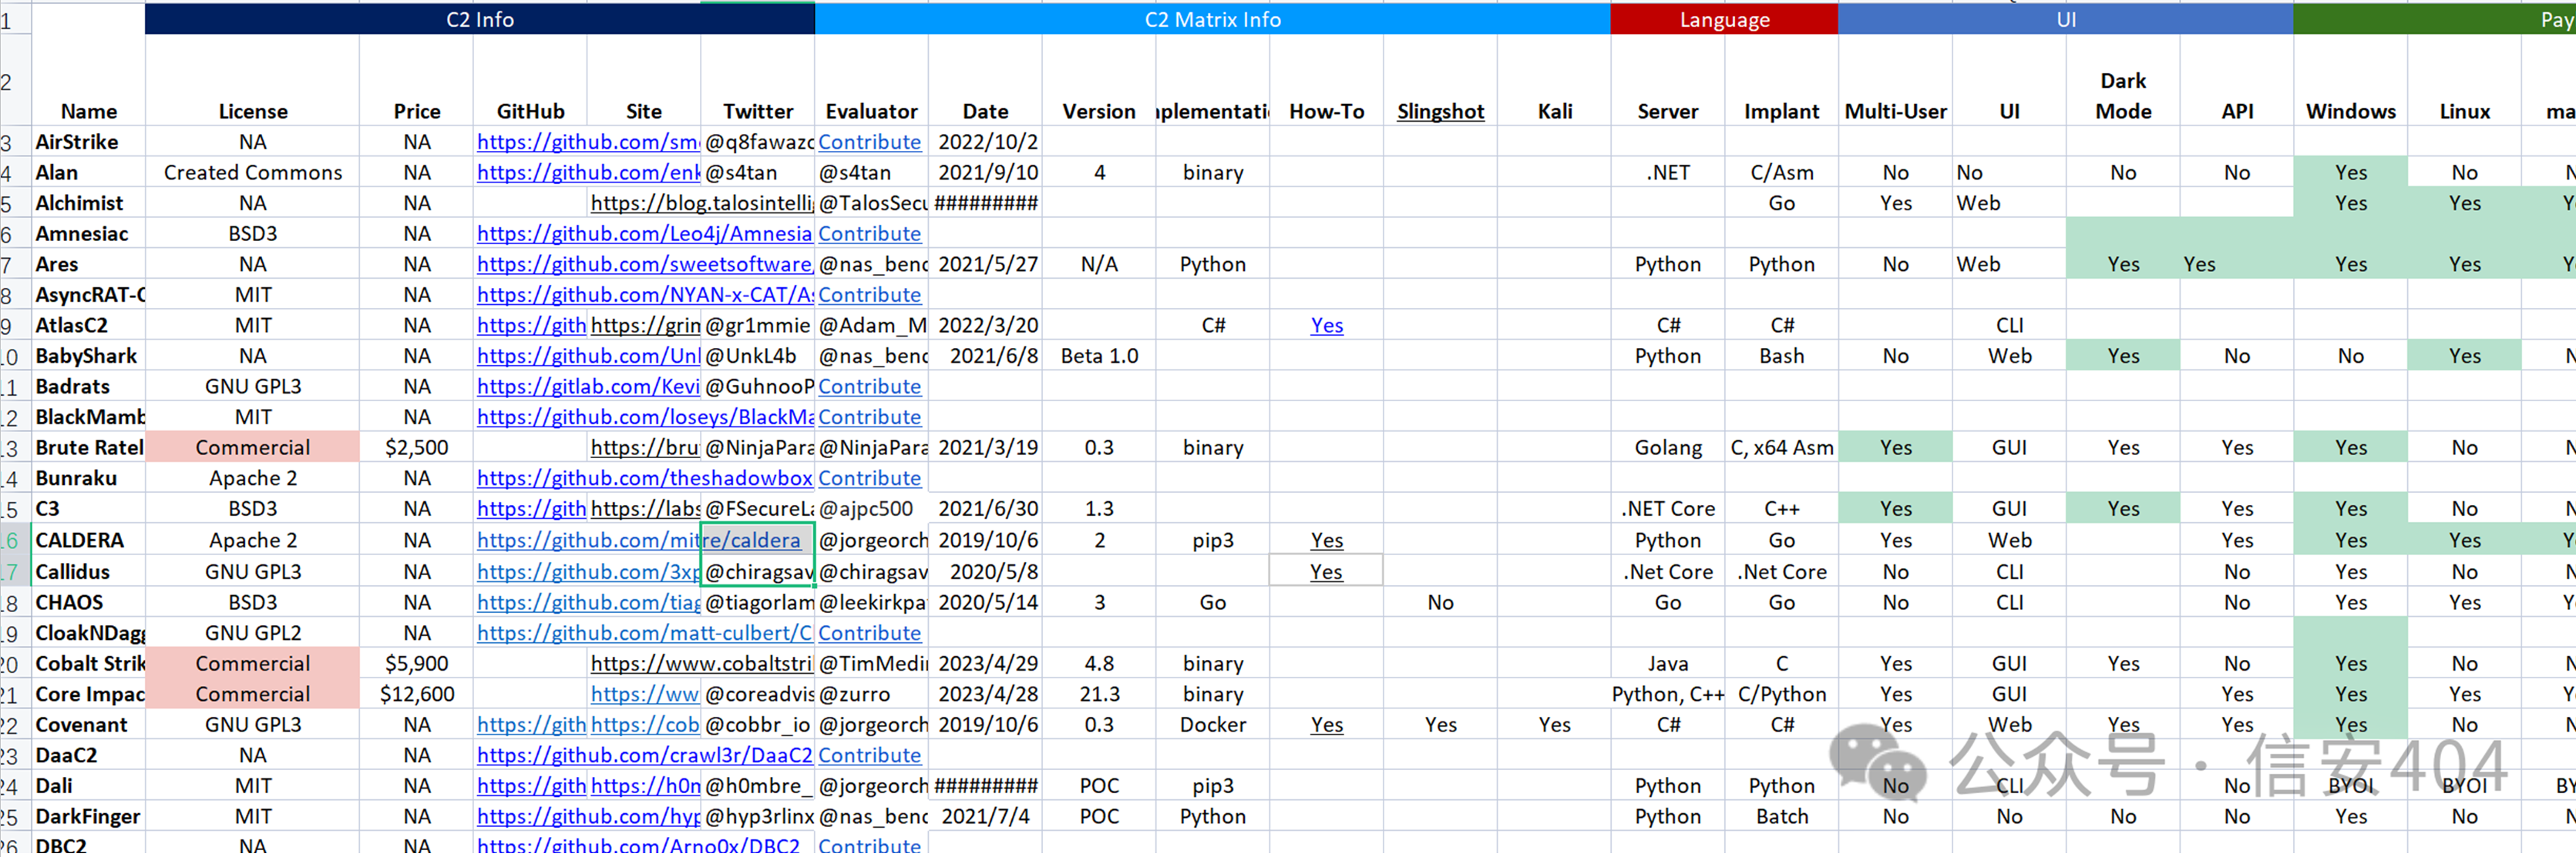The width and height of the screenshot is (2576, 857).
Task: Open How-To Yes link for Callidus
Action: pyautogui.click(x=1326, y=572)
